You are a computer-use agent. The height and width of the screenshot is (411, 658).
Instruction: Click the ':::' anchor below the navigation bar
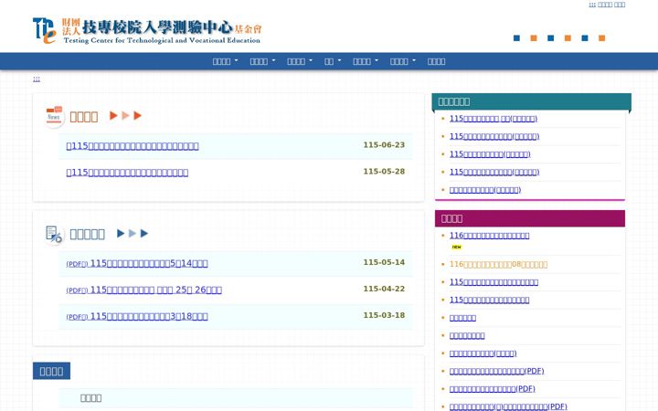[37, 79]
